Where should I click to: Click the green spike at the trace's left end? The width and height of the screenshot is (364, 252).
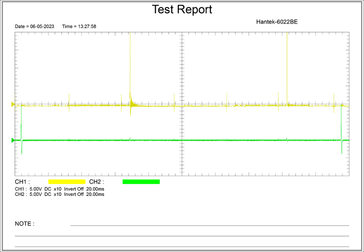coord(22,128)
